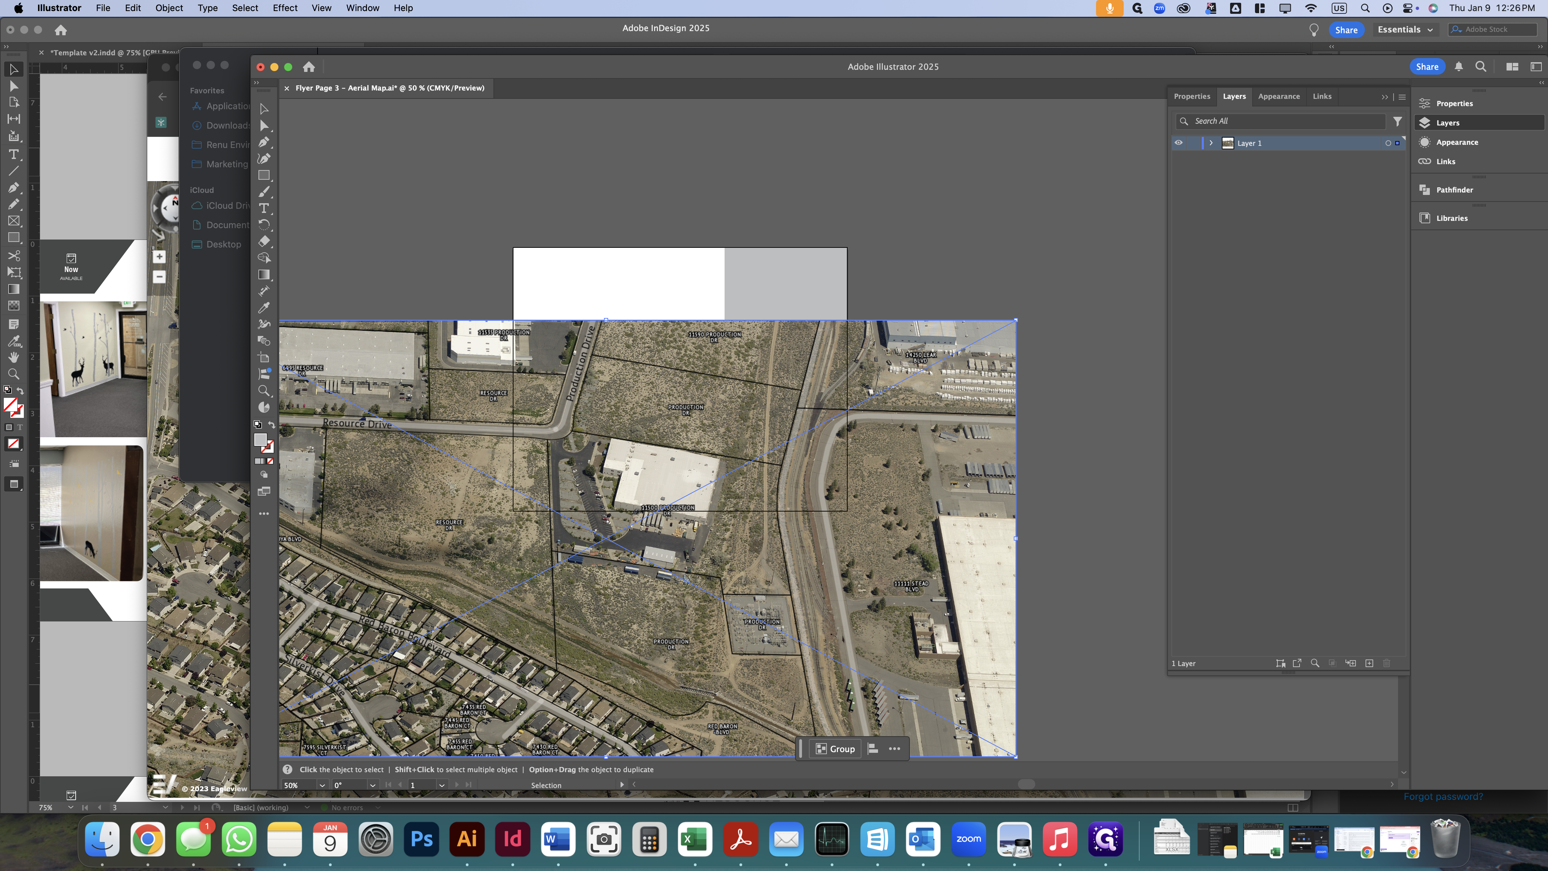Click the layer filter funnel icon

click(x=1398, y=121)
